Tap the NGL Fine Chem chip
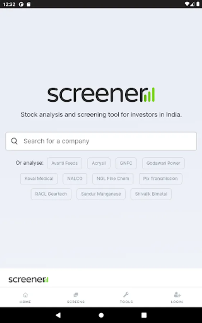 pos(113,179)
